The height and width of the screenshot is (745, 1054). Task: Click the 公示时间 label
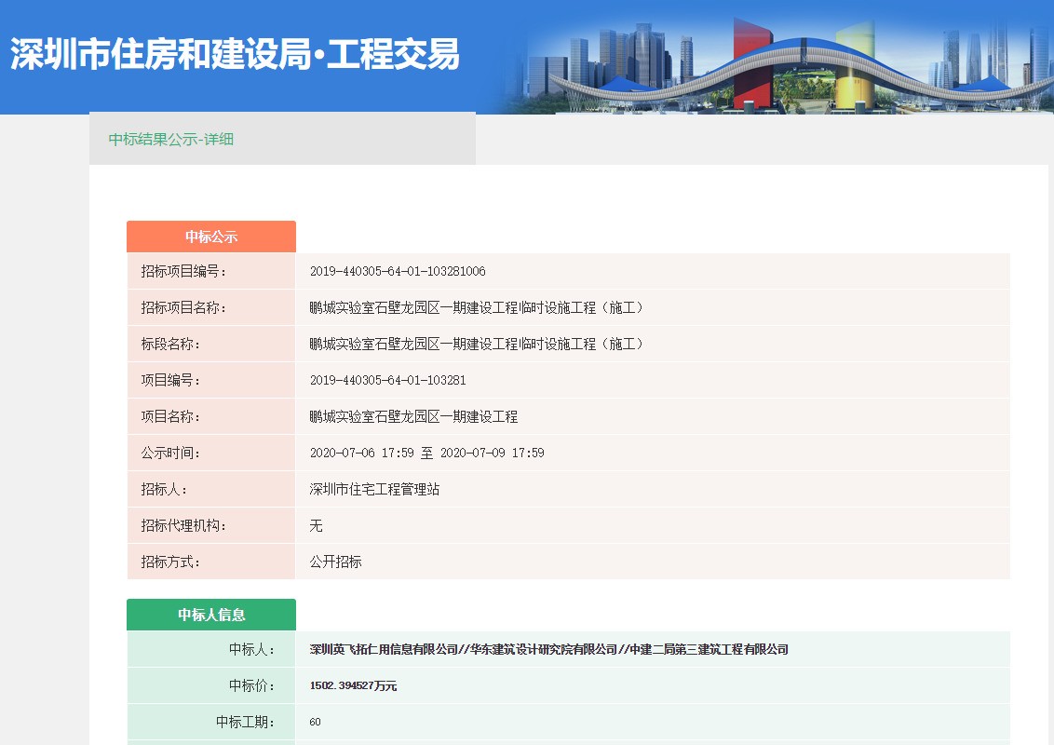170,453
